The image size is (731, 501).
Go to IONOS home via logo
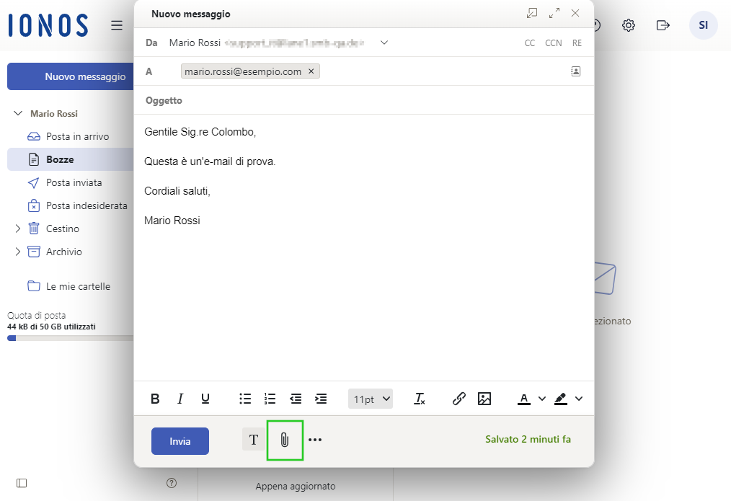coord(48,25)
